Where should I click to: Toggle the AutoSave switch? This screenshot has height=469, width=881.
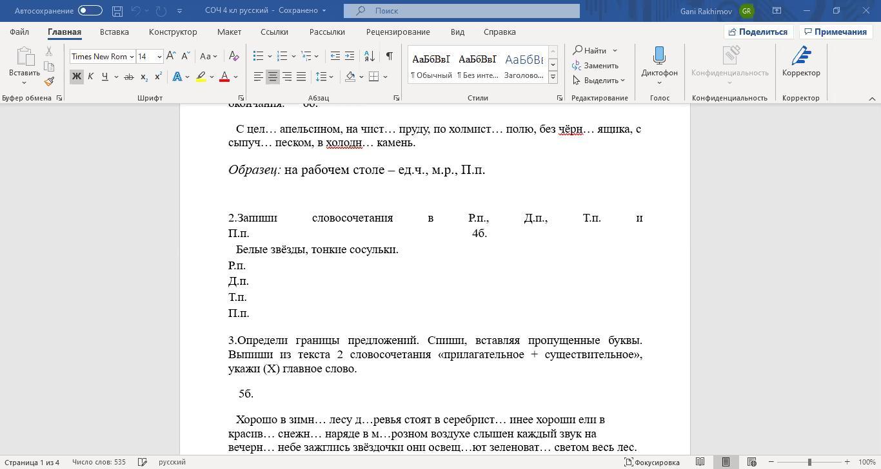point(90,10)
